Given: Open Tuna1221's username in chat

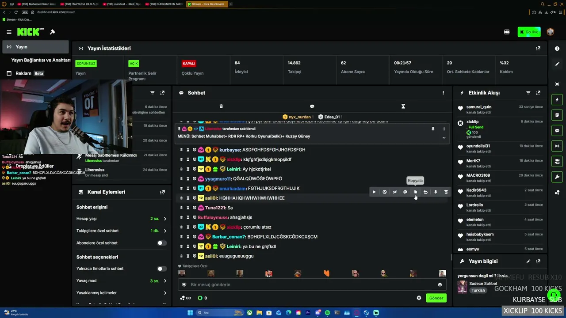Looking at the screenshot, I should pyautogui.click(x=215, y=208).
